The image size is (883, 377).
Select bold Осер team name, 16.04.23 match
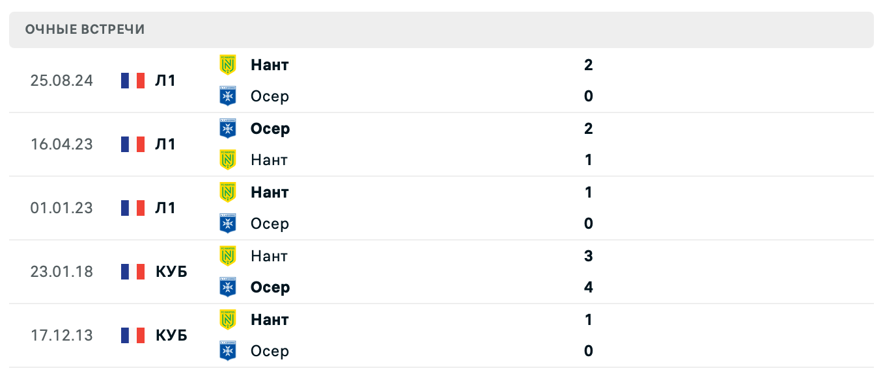(270, 129)
